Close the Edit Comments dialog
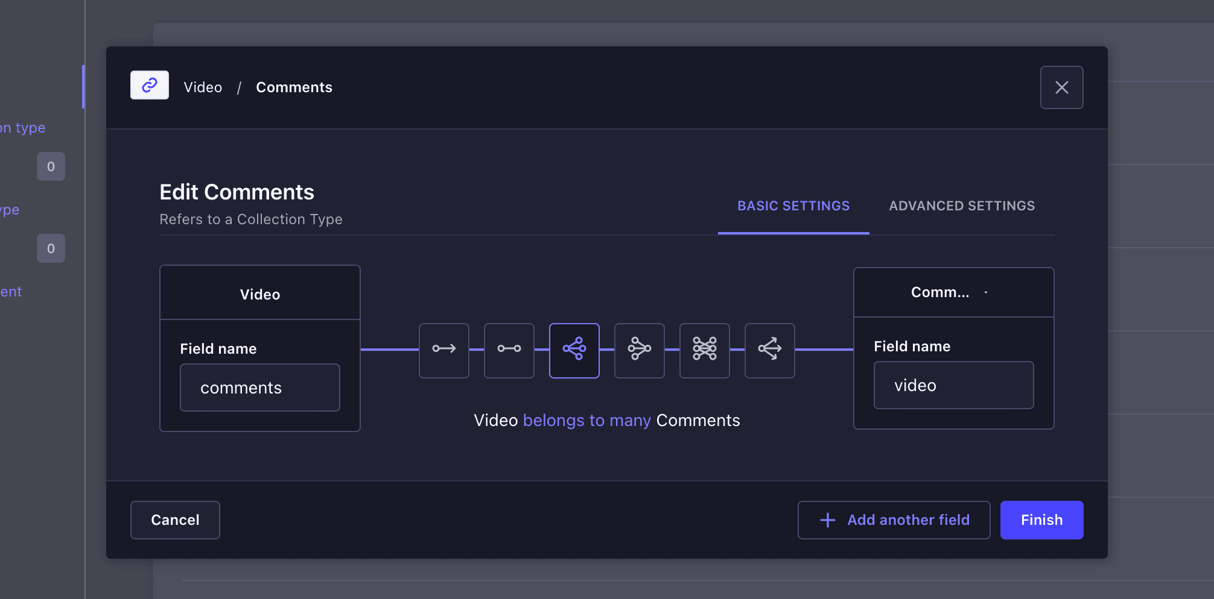 pyautogui.click(x=1061, y=87)
